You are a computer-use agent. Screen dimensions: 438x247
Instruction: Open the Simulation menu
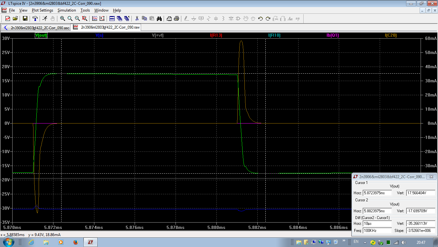(67, 10)
